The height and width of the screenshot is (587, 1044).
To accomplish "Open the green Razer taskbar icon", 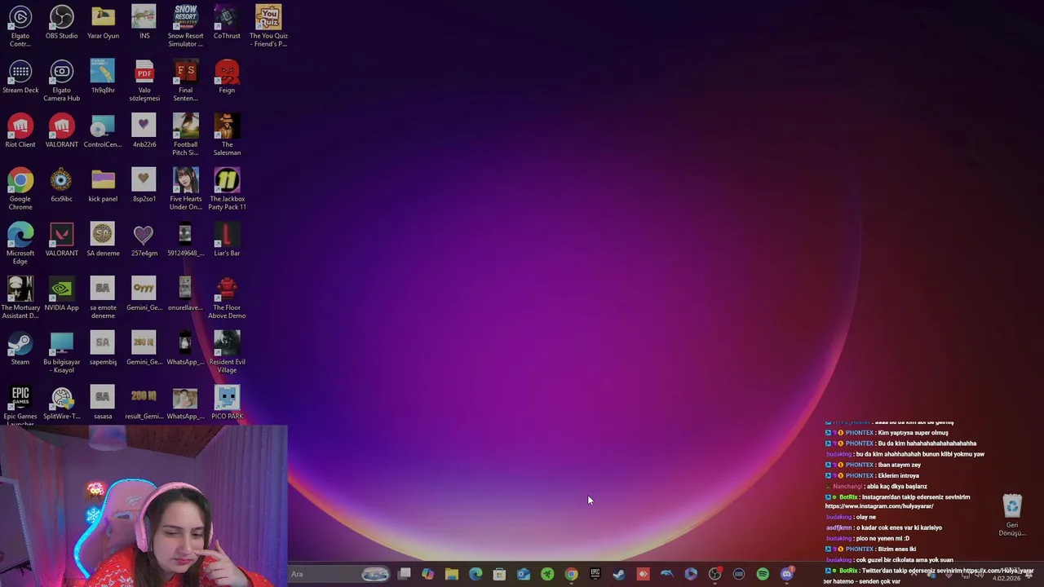I will [x=547, y=574].
